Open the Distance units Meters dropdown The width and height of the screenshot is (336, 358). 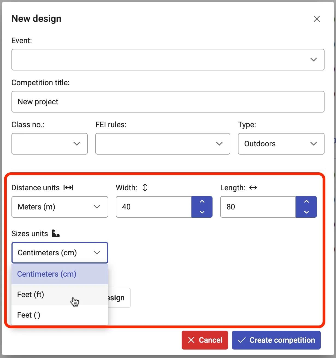pyautogui.click(x=60, y=207)
